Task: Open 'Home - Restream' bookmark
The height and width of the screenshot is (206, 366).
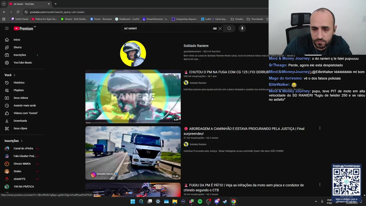Action: coord(101,19)
